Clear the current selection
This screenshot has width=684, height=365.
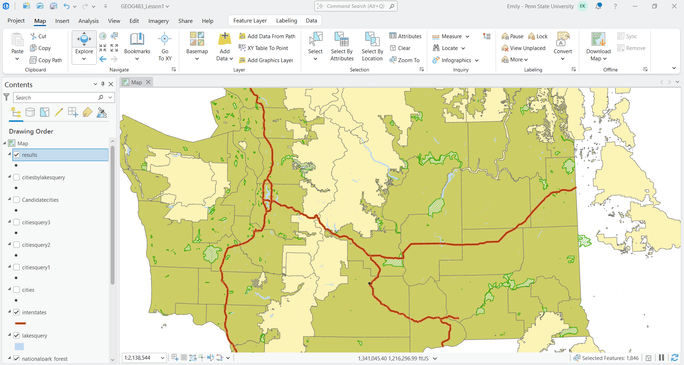click(400, 48)
